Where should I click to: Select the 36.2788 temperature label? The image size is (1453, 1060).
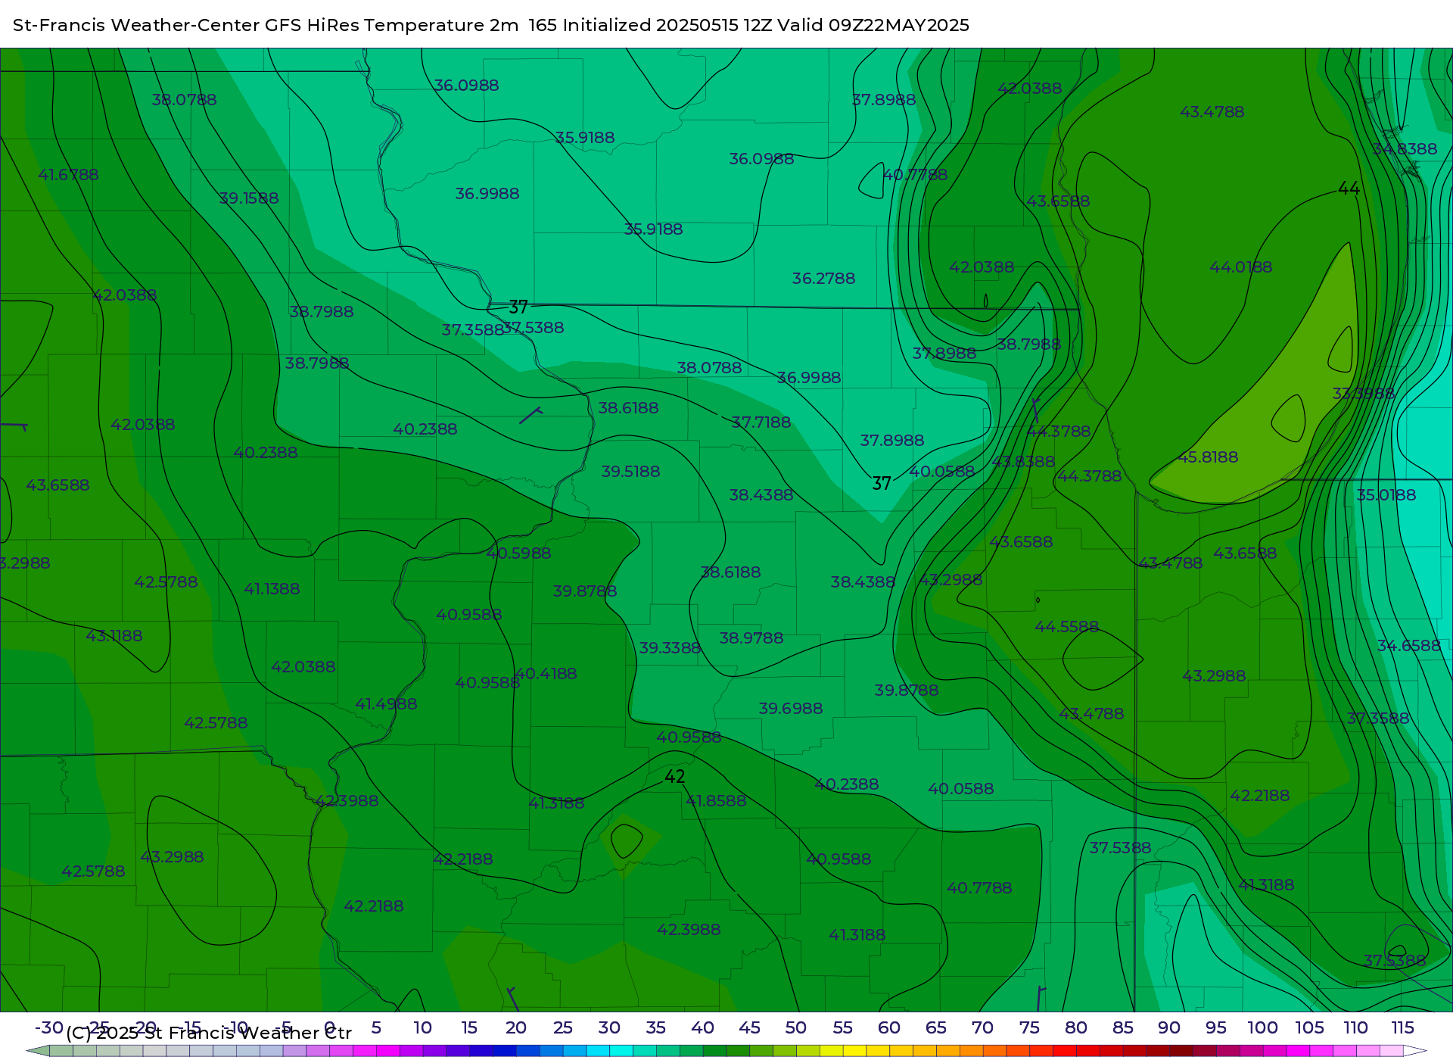pos(823,279)
